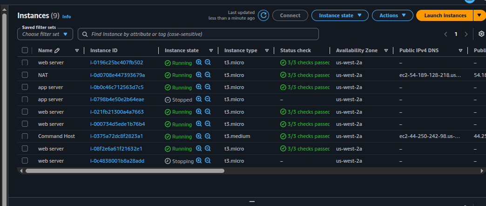
Task: Check the box for instance i-0196c25bc407fb502
Action: pos(25,62)
